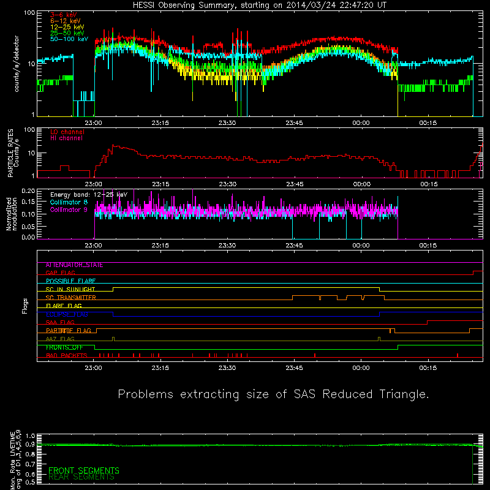Select the Collimator 9 legend label
The image size is (490, 490).
(x=69, y=209)
